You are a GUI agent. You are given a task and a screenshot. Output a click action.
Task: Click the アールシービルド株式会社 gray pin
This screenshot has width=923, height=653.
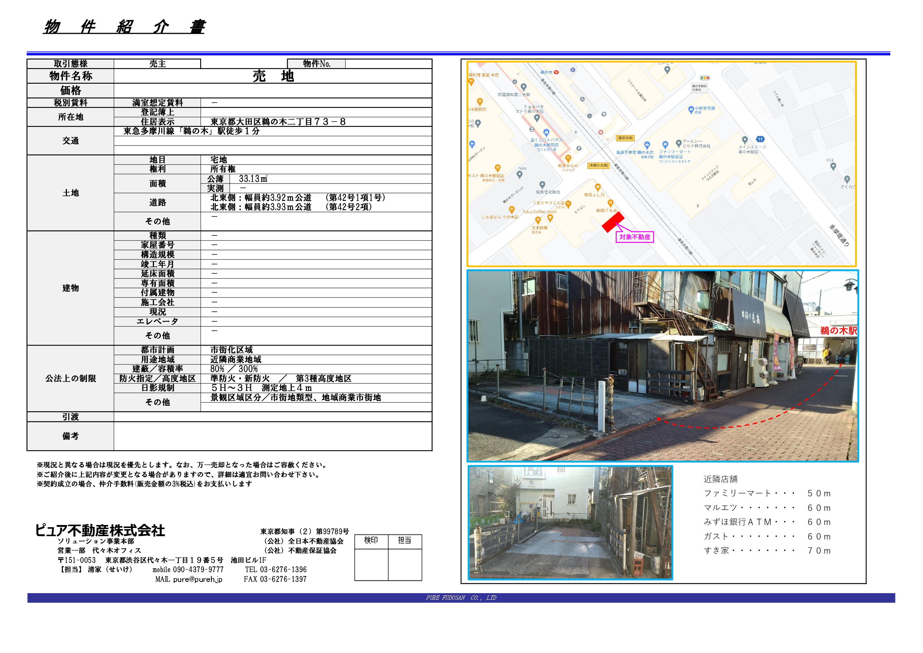679,143
